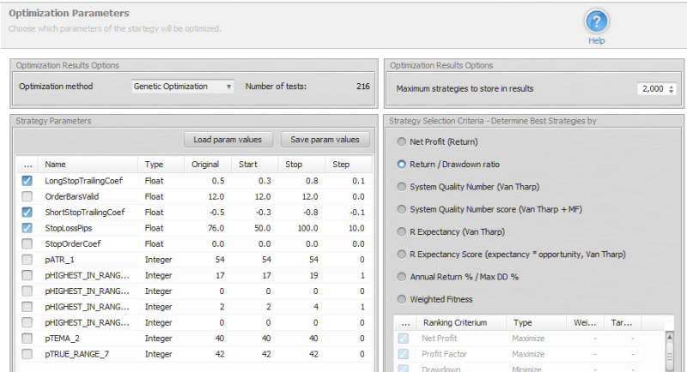Click the Stop column header
The height and width of the screenshot is (372, 687).
click(301, 165)
